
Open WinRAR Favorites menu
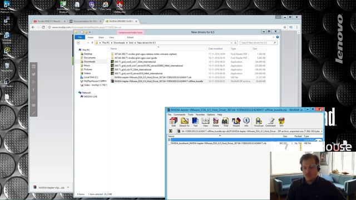200,114
